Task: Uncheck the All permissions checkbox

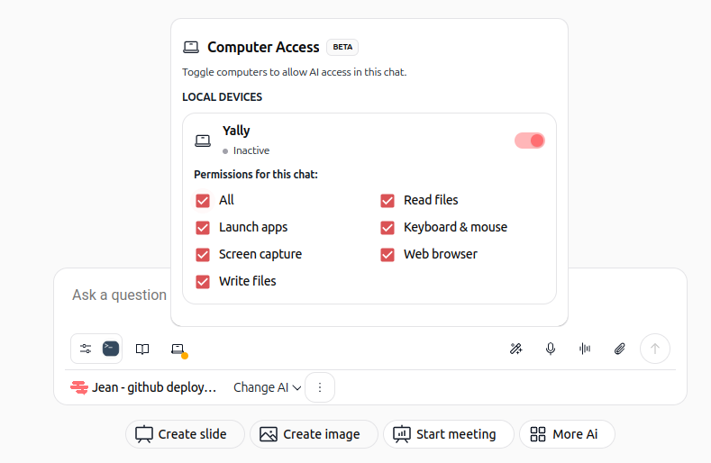Action: [x=203, y=201]
